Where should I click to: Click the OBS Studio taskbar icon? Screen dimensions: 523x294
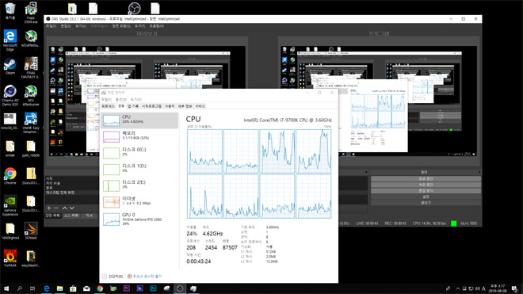coord(180,288)
